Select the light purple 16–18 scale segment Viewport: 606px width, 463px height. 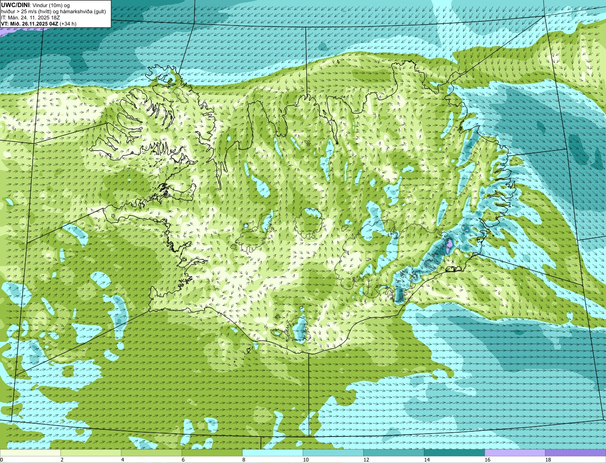pos(515,453)
